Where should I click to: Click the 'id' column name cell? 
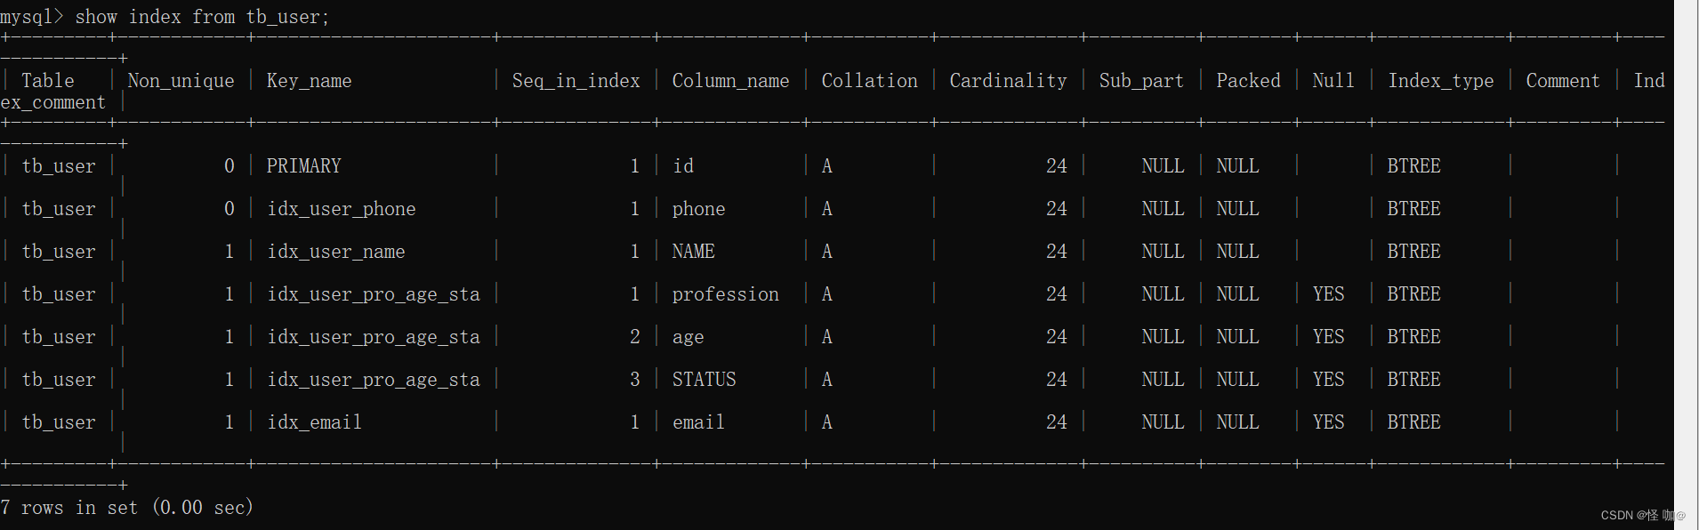tap(682, 166)
